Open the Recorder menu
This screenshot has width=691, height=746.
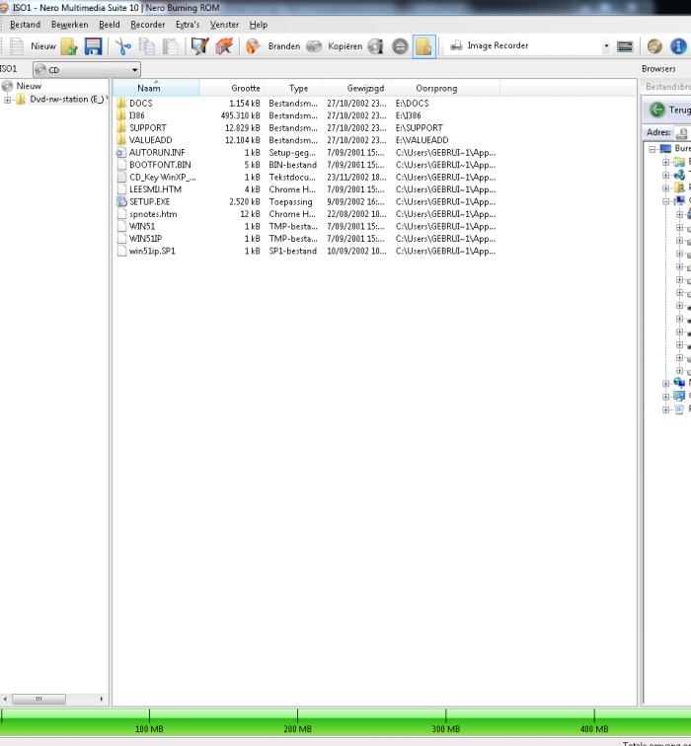coord(147,25)
